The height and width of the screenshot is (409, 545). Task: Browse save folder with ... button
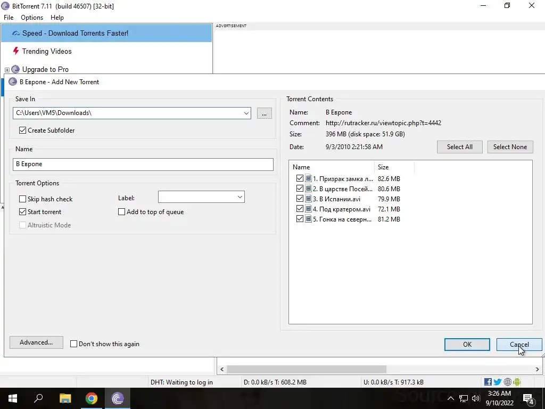click(264, 113)
